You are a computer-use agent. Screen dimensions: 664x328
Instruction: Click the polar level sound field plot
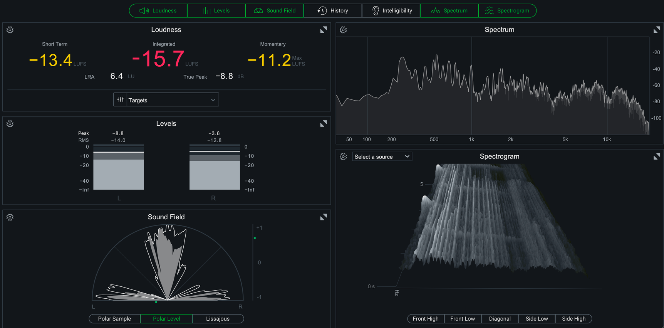point(168,262)
